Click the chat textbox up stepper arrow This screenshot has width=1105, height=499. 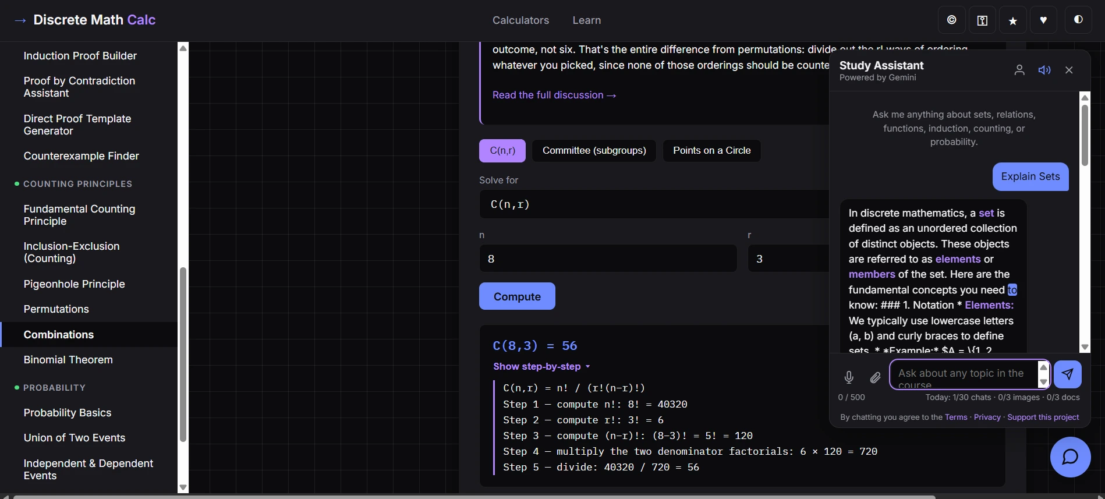[1043, 367]
